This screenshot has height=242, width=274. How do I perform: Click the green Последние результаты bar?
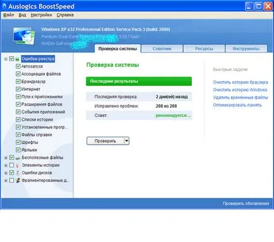point(139,82)
